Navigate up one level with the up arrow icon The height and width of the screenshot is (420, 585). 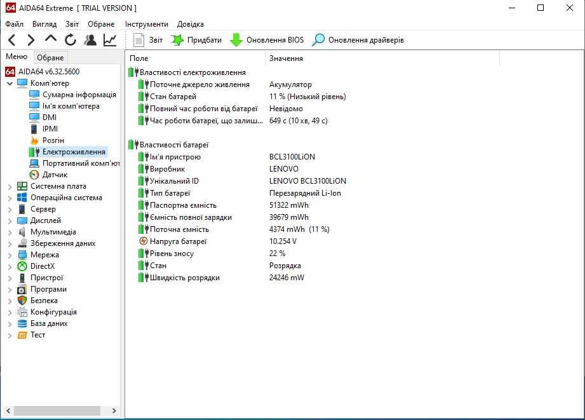coord(51,39)
